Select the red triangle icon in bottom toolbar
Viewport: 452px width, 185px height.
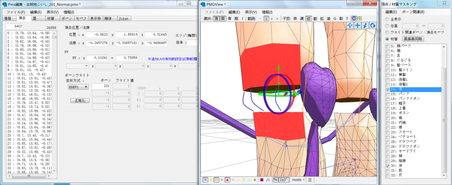(x=227, y=180)
